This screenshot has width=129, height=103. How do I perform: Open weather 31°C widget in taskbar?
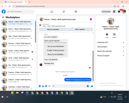coord(103,97)
